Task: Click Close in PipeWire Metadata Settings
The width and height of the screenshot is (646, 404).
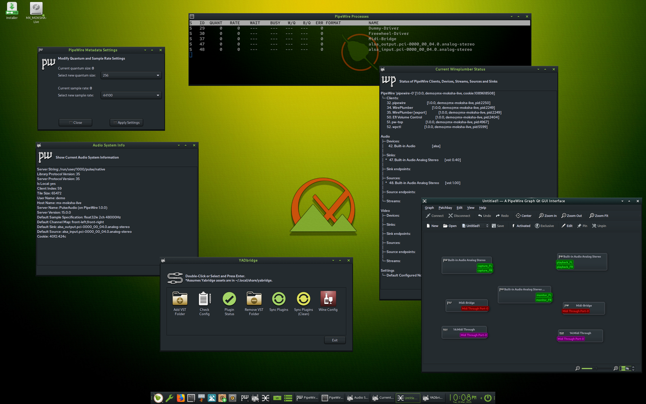Action: (75, 122)
